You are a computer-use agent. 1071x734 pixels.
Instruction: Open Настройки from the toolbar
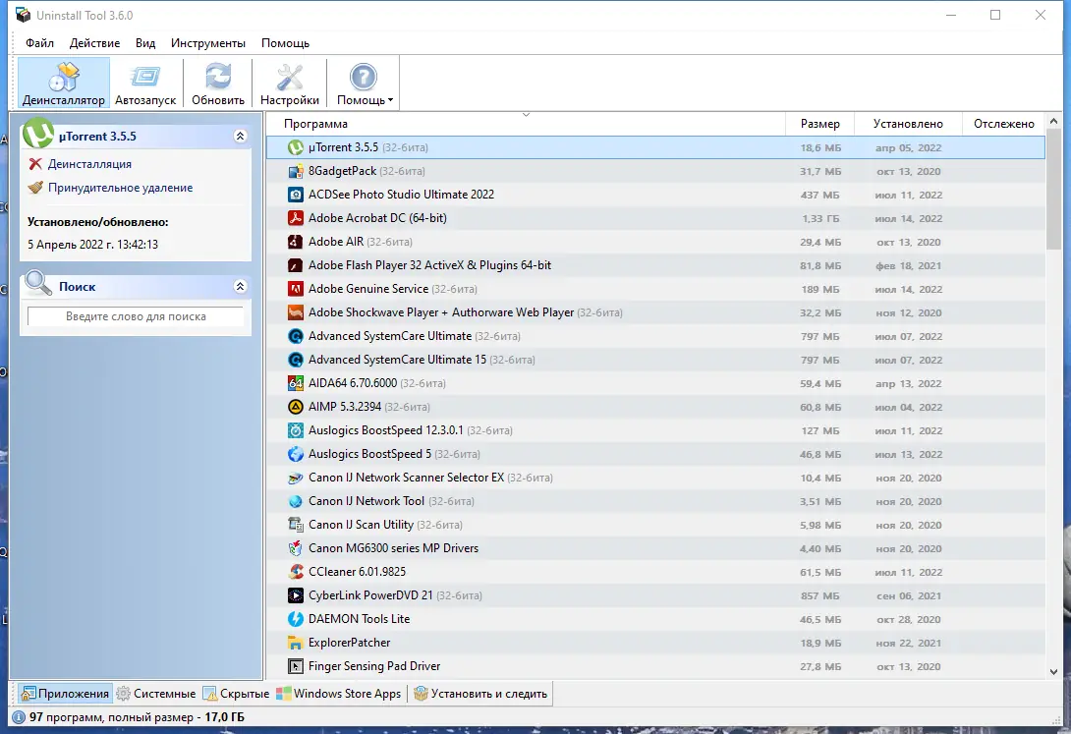point(289,83)
